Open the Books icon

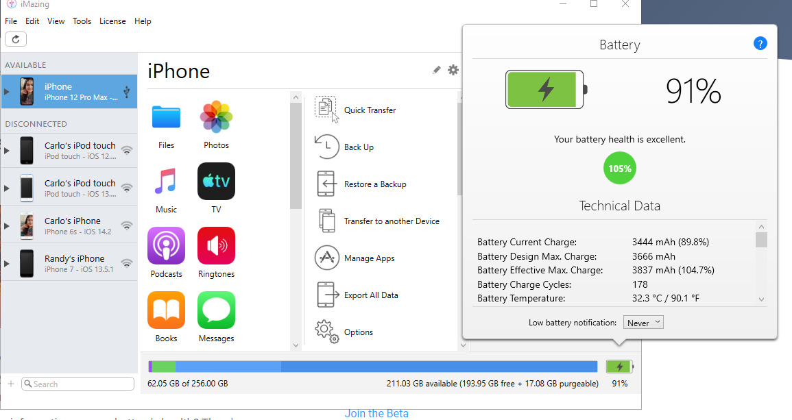[x=166, y=310]
